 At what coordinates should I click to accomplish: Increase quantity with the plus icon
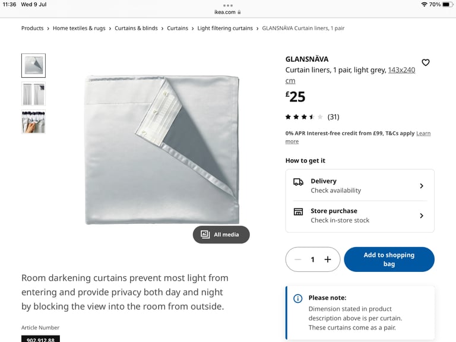[x=328, y=259]
